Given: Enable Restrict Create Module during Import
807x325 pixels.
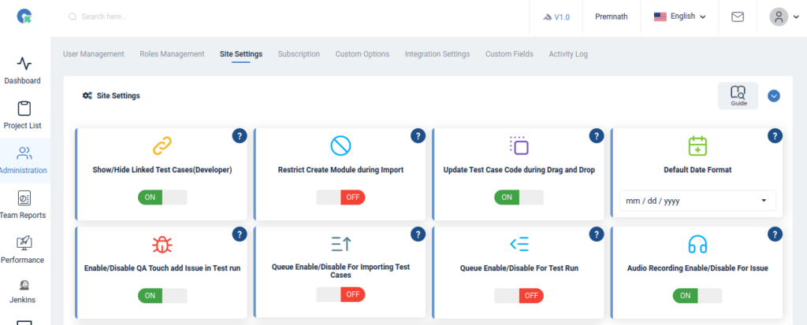Looking at the screenshot, I should click(x=340, y=198).
